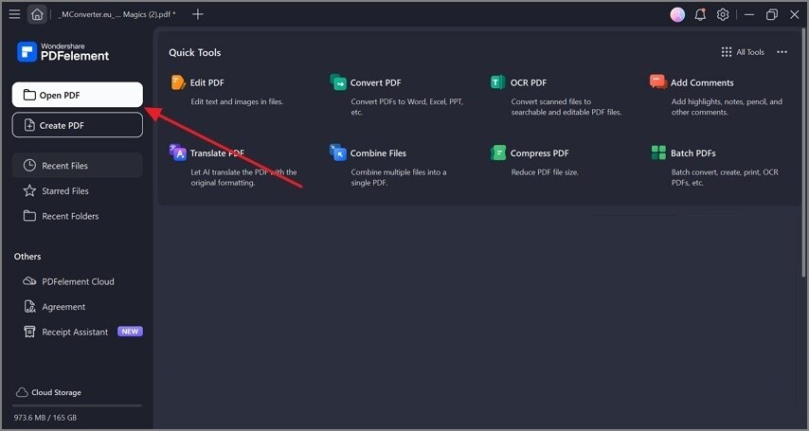
Task: Open Receipt Assistant
Action: pyautogui.click(x=66, y=332)
